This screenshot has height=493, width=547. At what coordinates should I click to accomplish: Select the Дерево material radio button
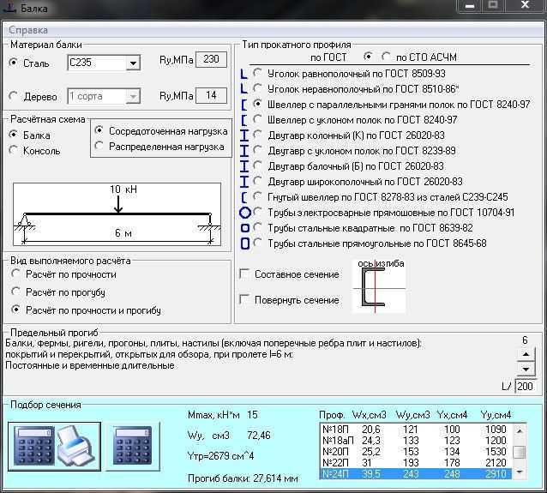click(x=13, y=96)
